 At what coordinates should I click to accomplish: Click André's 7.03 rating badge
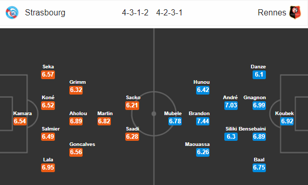tap(231, 105)
